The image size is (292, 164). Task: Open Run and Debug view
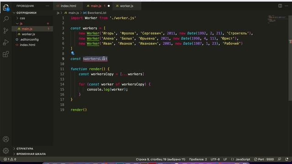coord(6,42)
